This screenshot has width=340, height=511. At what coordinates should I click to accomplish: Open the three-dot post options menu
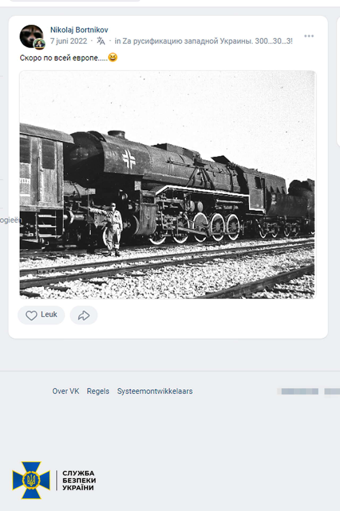pyautogui.click(x=309, y=36)
